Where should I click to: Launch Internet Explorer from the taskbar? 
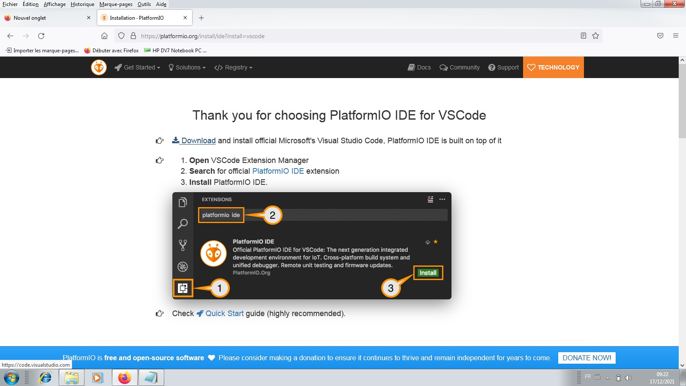pyautogui.click(x=45, y=378)
